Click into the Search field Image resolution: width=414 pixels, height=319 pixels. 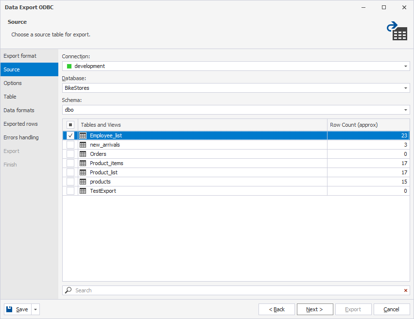[233, 290]
